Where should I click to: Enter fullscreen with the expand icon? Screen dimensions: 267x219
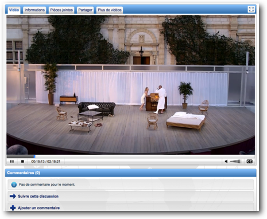point(251,9)
